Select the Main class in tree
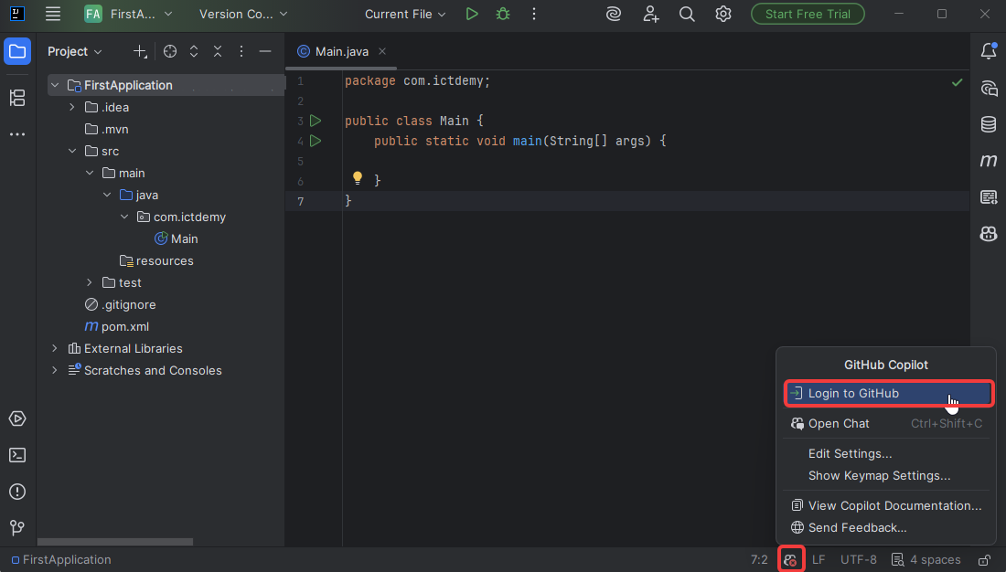 tap(177, 239)
